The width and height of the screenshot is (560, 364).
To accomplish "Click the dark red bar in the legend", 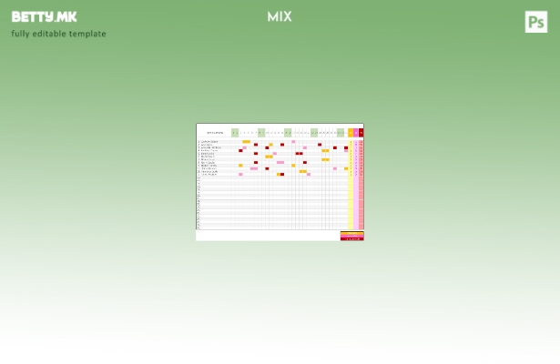I will 351,238.
